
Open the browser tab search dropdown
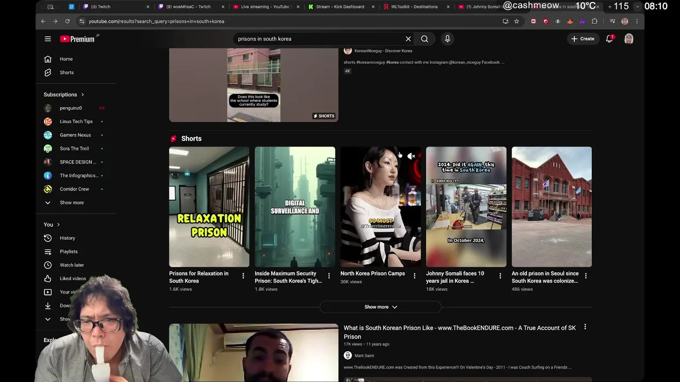637,7
